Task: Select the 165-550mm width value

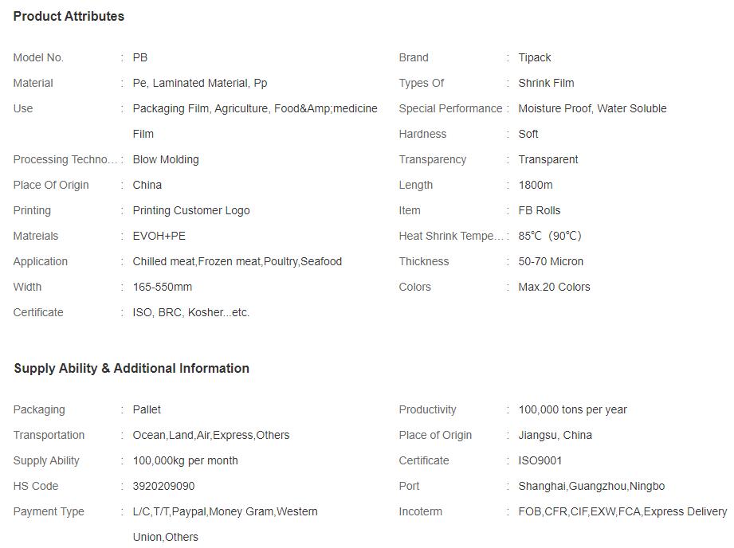Action: pyautogui.click(x=163, y=287)
